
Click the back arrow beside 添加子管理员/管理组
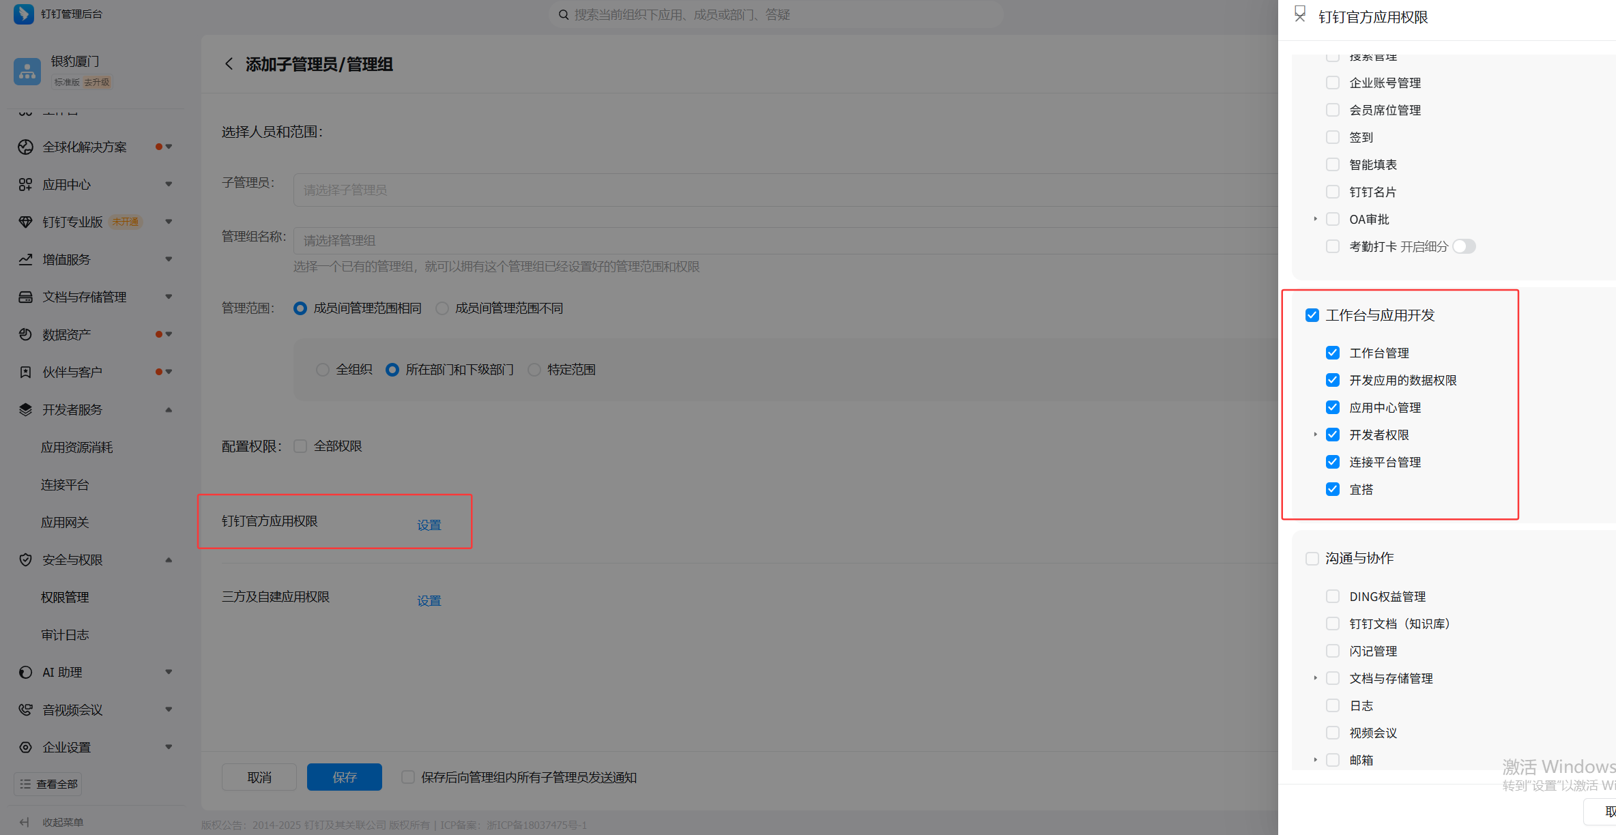point(229,64)
